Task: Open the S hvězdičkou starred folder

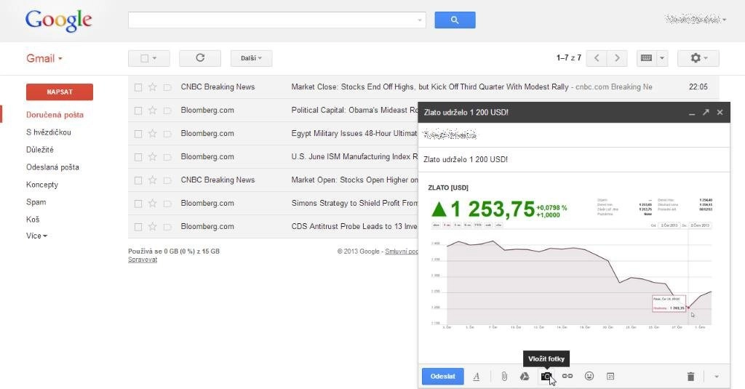Action: point(49,132)
